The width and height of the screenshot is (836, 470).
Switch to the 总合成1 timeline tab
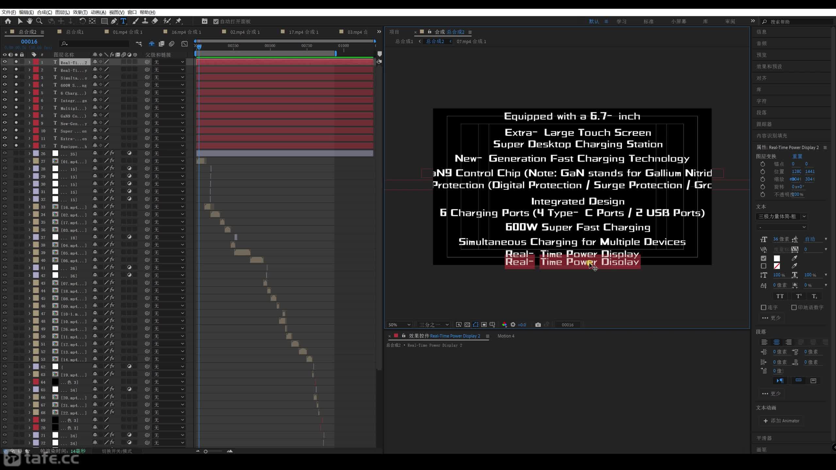pos(75,32)
